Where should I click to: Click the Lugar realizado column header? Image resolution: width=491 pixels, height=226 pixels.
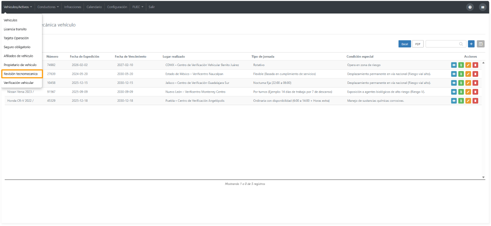174,57
